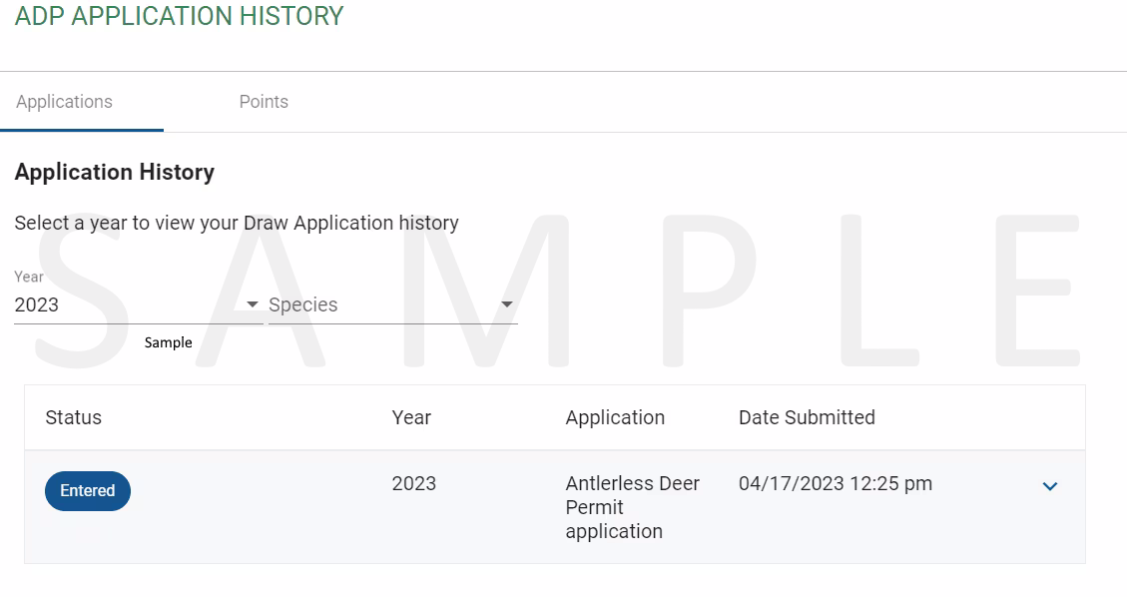
Task: Select the 2023 year cell in table row
Action: point(414,483)
